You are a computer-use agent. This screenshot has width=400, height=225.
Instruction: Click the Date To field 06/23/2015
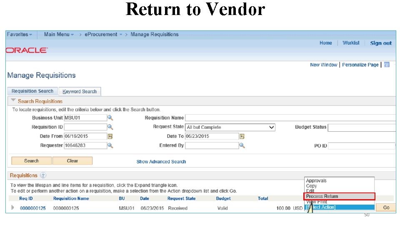pyautogui.click(x=212, y=136)
